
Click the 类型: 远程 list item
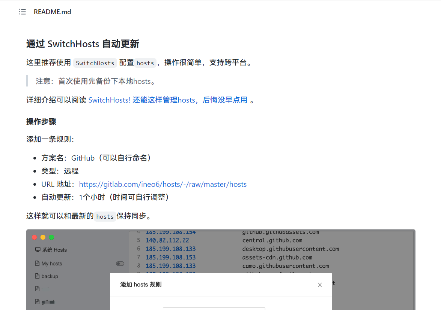(x=60, y=171)
